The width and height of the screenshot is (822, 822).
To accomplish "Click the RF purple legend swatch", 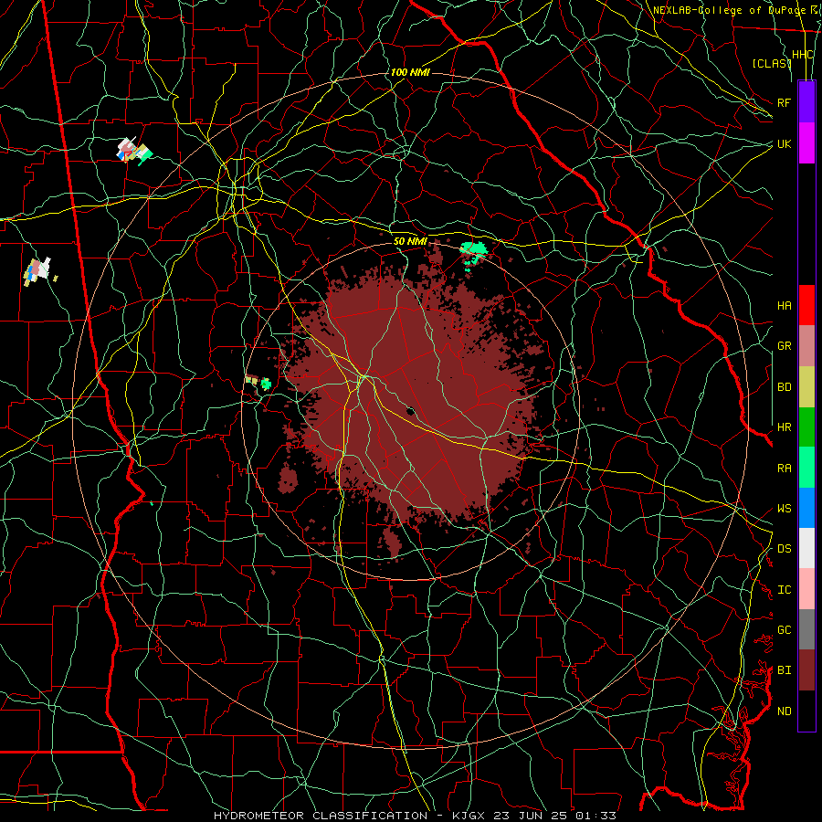I will [806, 102].
